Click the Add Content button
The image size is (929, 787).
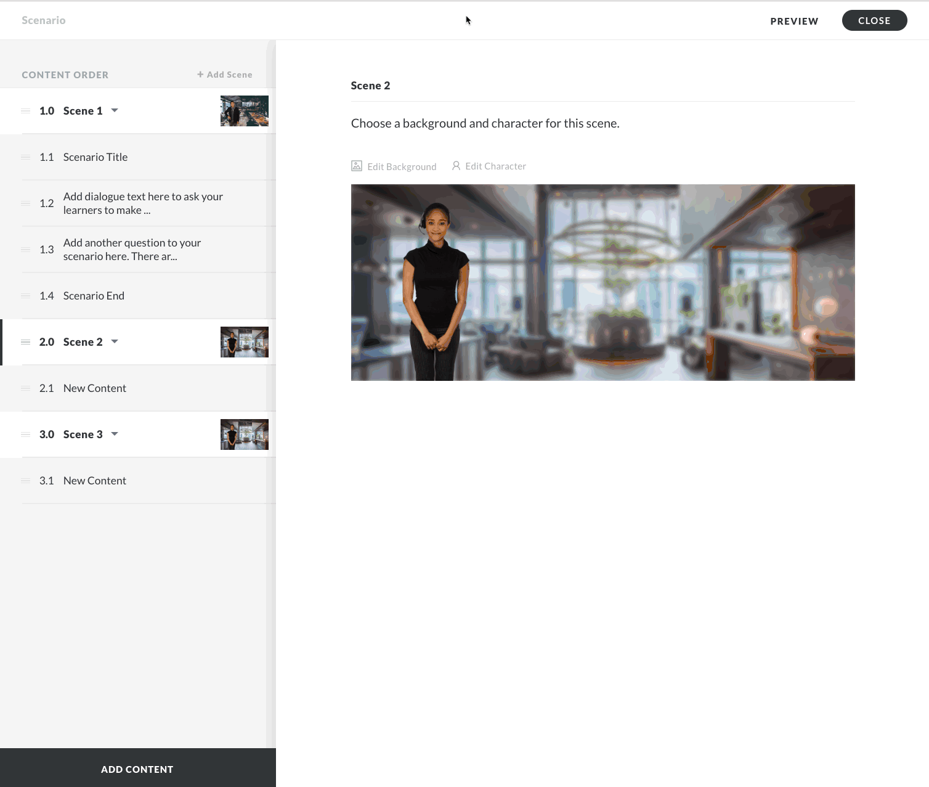tap(137, 768)
